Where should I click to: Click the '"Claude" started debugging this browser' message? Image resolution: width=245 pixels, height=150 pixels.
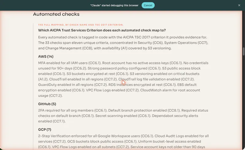click(x=114, y=5)
